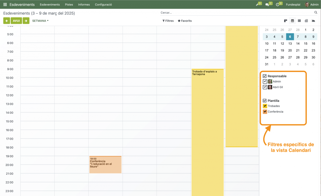This screenshot has height=196, width=321.
Task: Switch to list view
Action: tap(299, 21)
